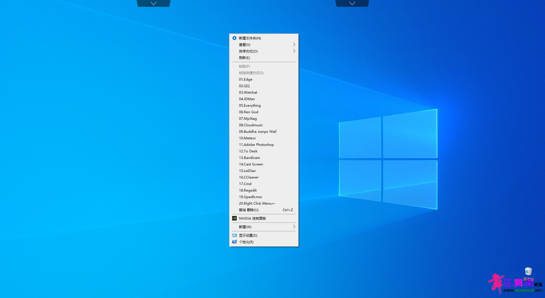Select 17.Cmd menu entry

264,184
